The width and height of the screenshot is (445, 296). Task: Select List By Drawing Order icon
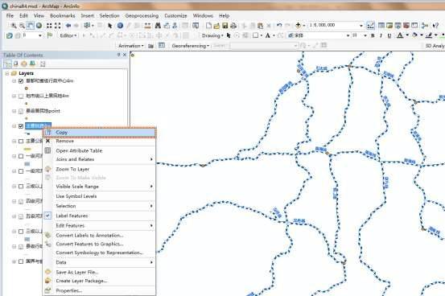tap(8, 64)
